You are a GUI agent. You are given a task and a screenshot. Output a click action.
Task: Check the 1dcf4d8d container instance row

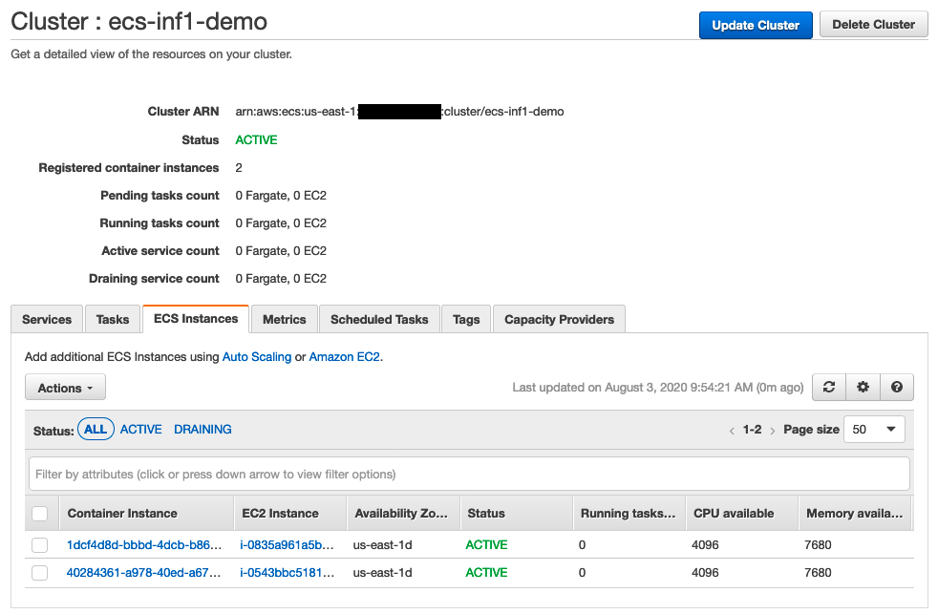(40, 545)
